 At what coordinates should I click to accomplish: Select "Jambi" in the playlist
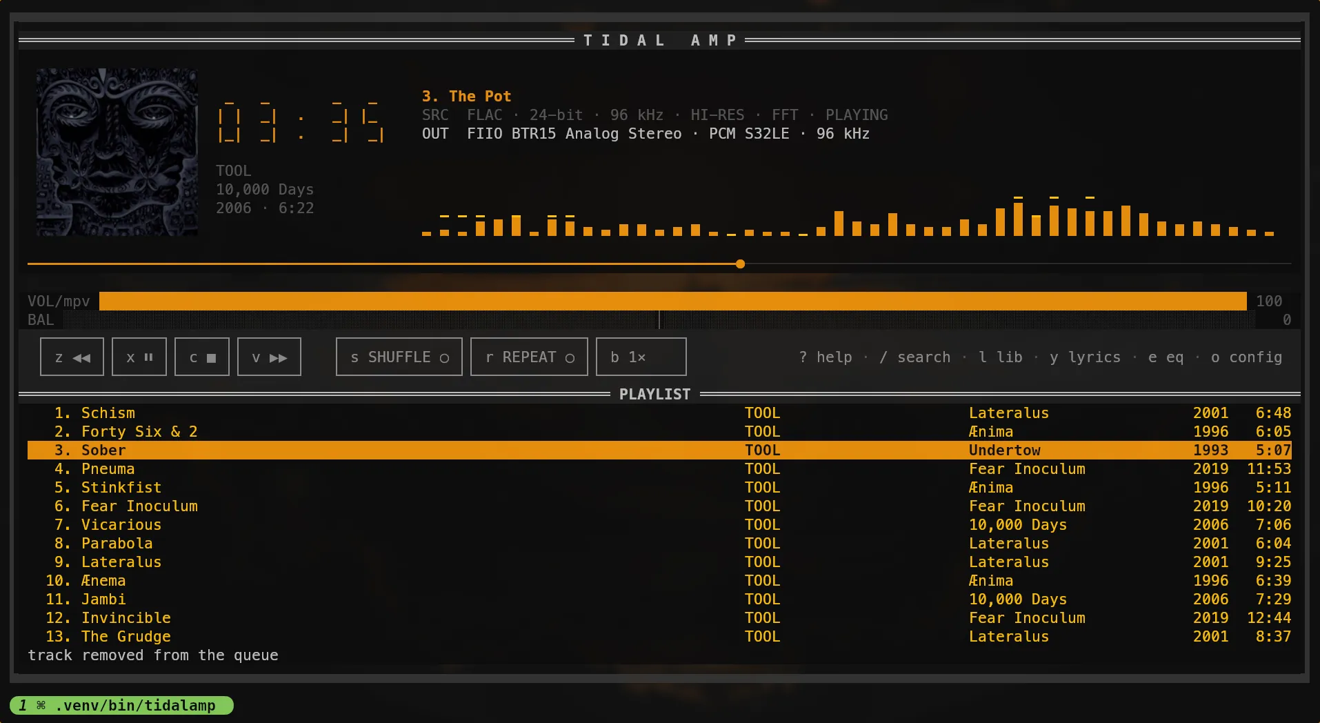point(659,599)
